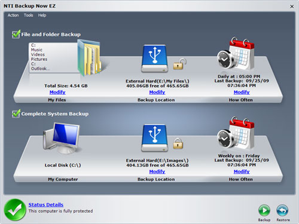This screenshot has width=299, height=224.
Task: Click 'This computer is fully protected' text
Action: 60,211
